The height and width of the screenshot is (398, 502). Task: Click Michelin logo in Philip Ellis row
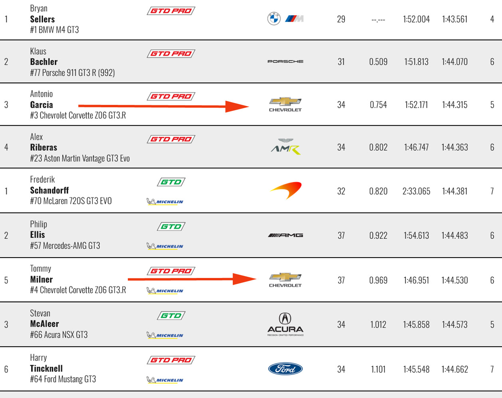click(x=165, y=246)
